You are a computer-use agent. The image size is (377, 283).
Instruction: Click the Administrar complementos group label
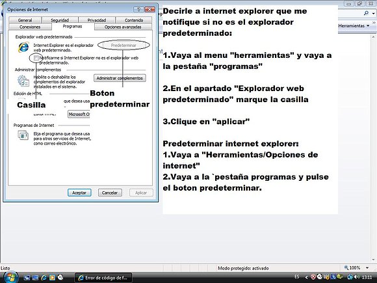(x=38, y=70)
